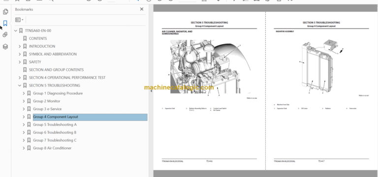
Task: Click the 'Bookmarks' panel title
Action: pos(24,9)
